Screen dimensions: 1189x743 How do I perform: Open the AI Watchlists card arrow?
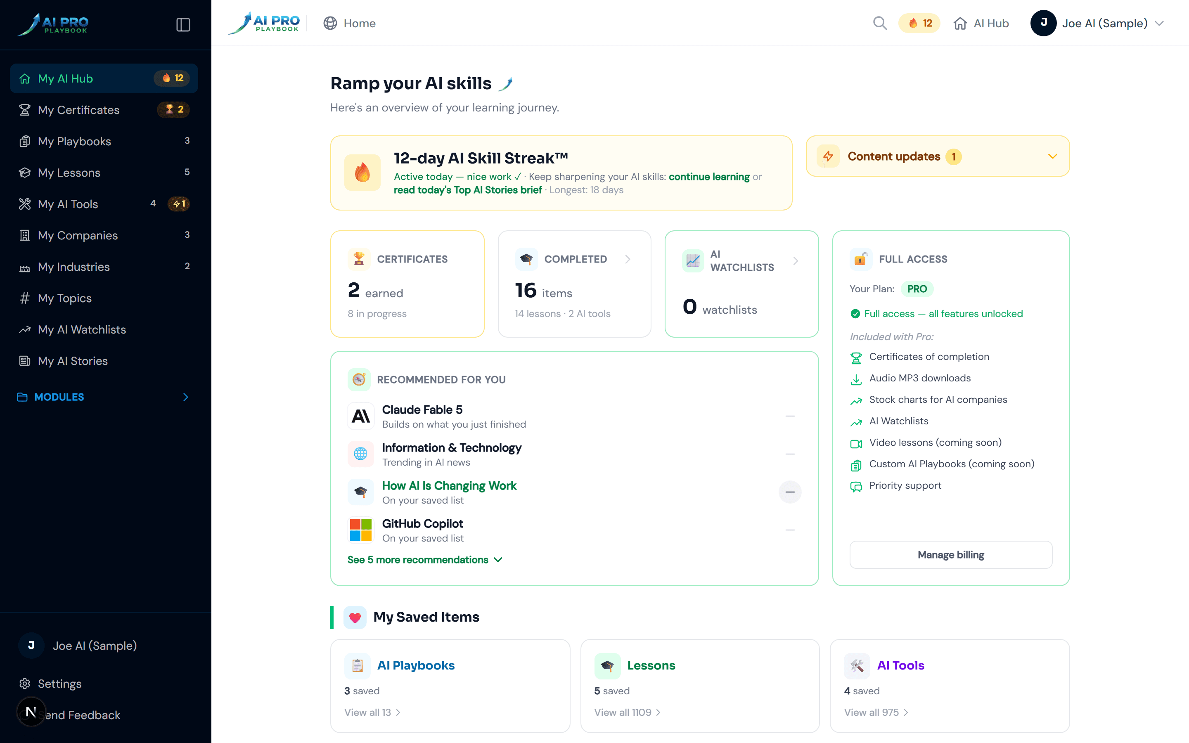796,261
